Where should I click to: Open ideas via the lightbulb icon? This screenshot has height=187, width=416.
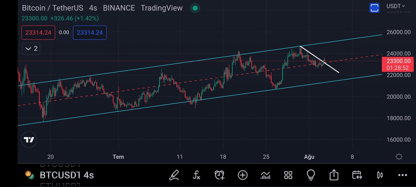[311, 175]
